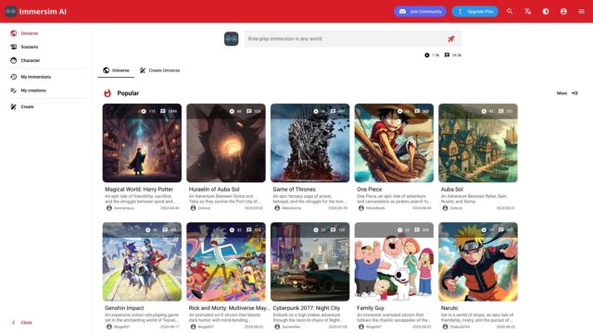
Task: Open the hamburger menu icon
Action: (582, 11)
